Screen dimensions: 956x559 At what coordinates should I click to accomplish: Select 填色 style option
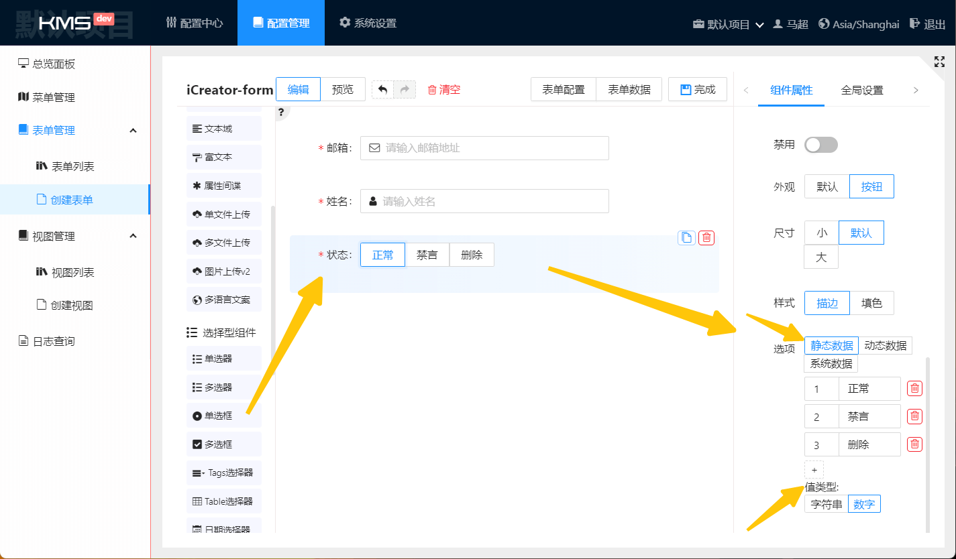(x=872, y=303)
